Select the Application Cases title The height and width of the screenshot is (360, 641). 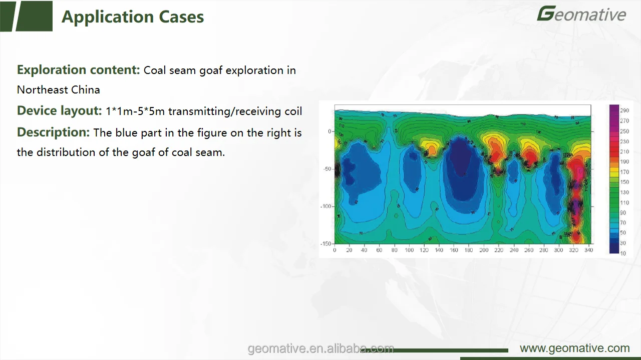point(133,16)
